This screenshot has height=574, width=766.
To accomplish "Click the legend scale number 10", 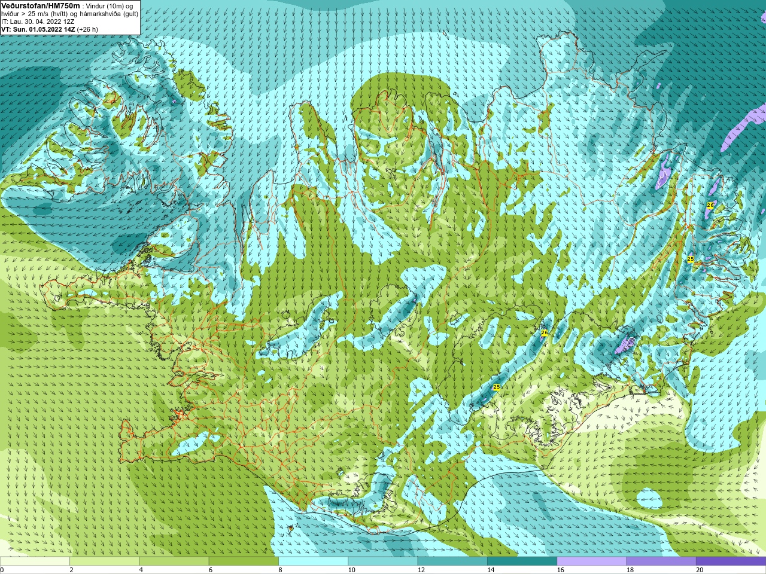I will pyautogui.click(x=351, y=570).
